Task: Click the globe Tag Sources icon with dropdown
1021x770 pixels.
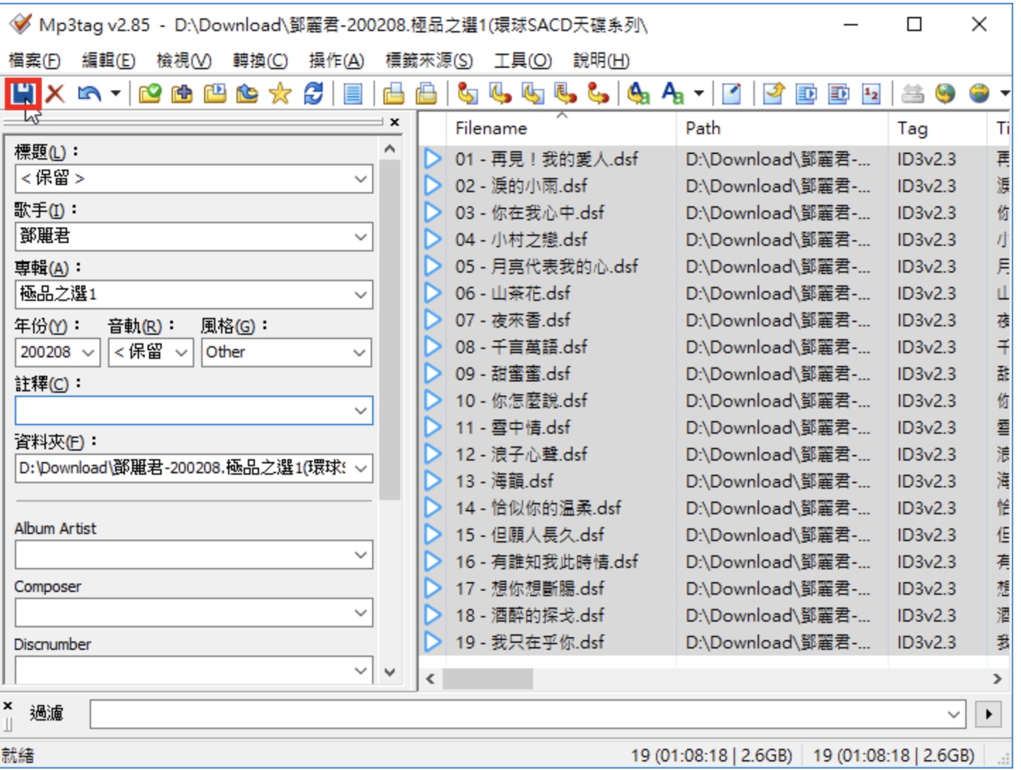Action: 979,93
